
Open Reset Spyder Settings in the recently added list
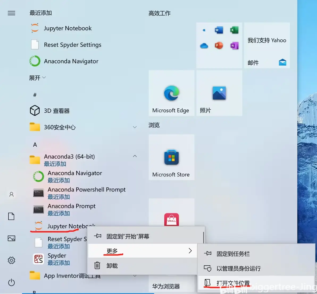pos(72,45)
